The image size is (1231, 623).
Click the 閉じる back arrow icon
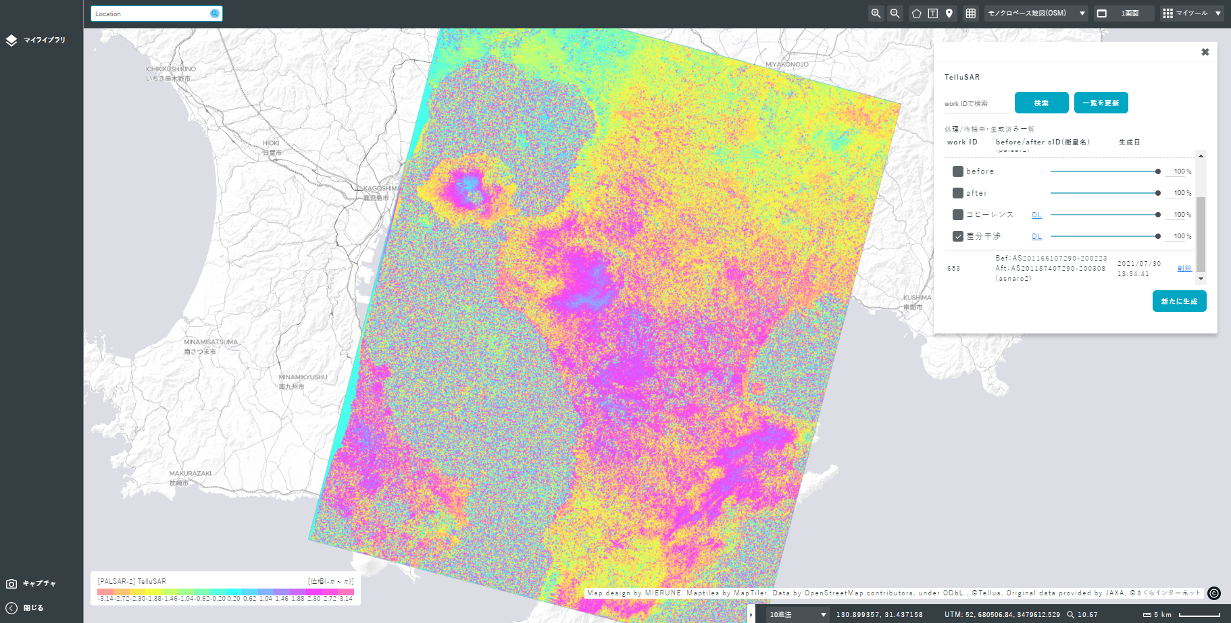(11, 608)
